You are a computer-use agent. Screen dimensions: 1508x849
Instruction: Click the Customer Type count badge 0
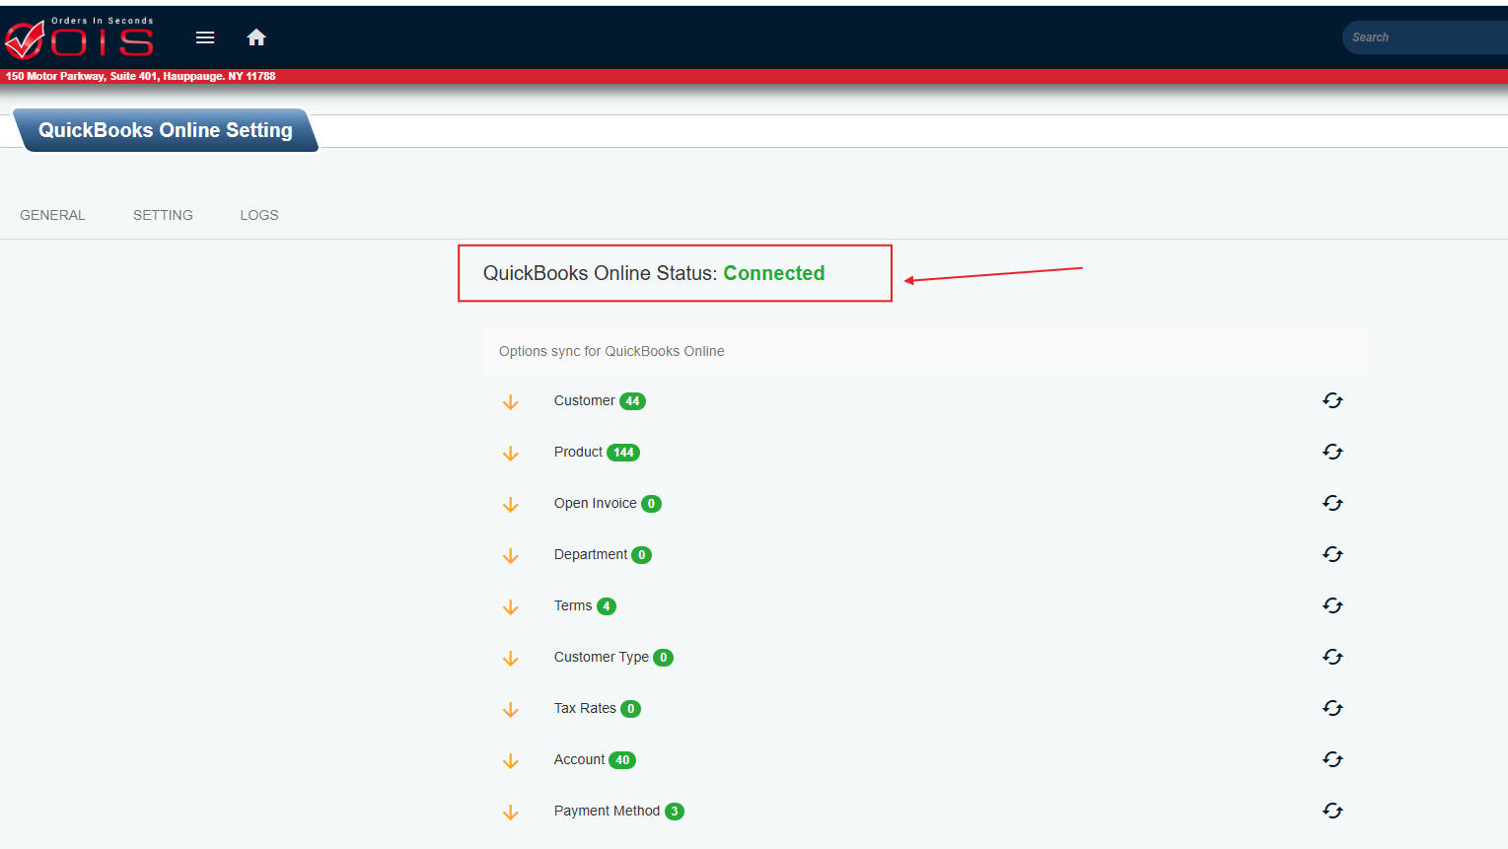tap(663, 658)
